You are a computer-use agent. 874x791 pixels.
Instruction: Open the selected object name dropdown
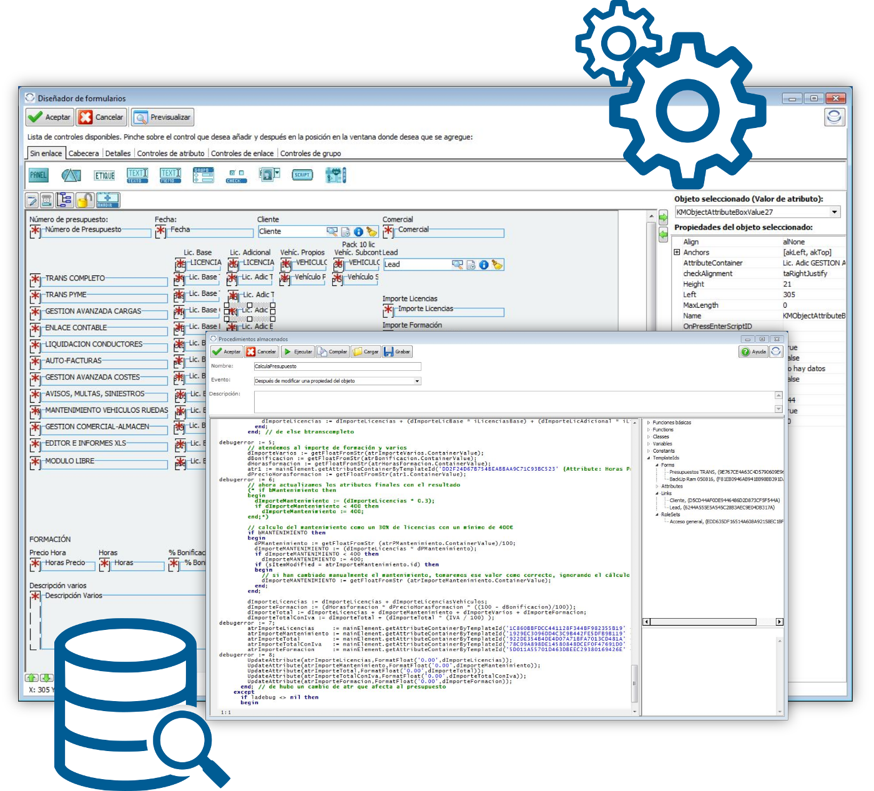(834, 212)
